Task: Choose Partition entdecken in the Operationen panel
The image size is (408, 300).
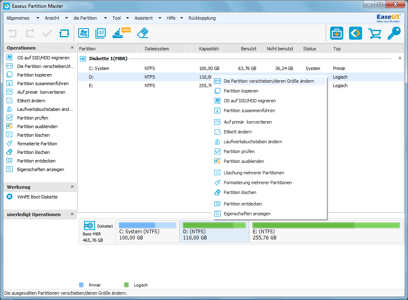Action: 36,161
